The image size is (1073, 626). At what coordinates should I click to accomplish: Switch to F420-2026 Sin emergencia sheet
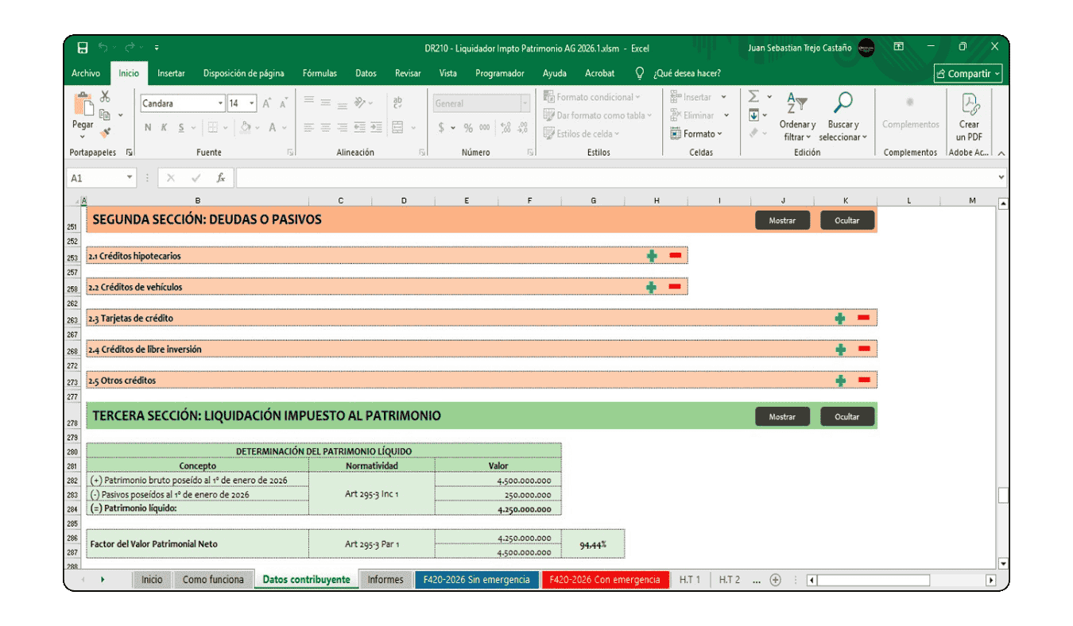(476, 580)
